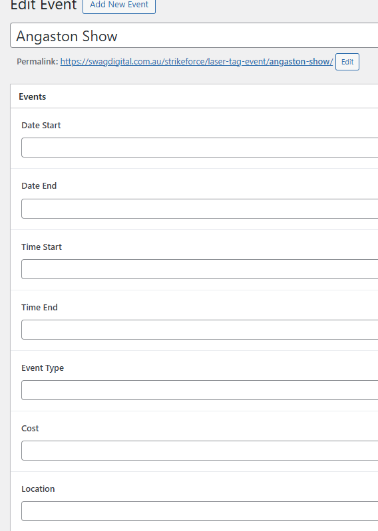Viewport: 378px width, 531px height.
Task: Focus the Time End text field
Action: click(x=200, y=330)
